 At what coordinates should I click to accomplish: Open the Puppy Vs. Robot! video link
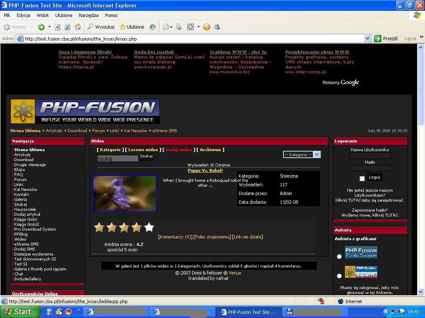click(205, 170)
